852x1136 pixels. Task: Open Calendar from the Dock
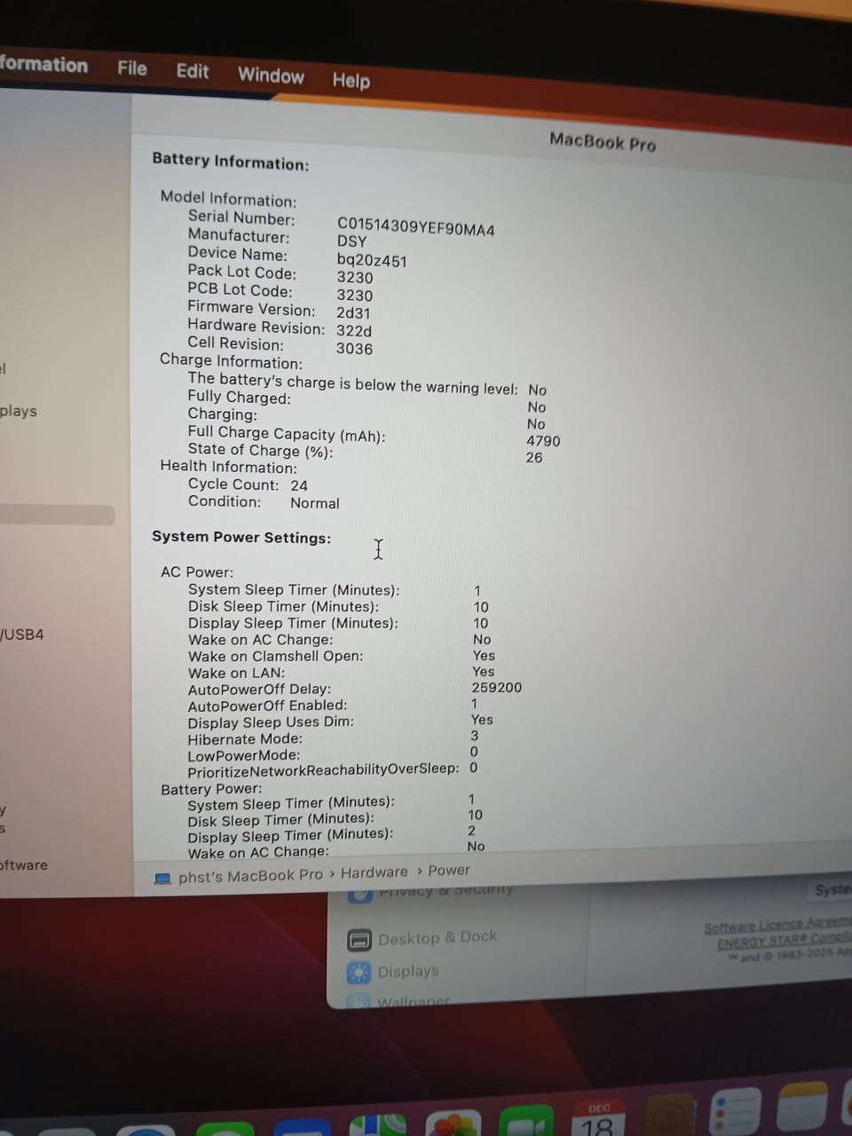coord(598,1119)
